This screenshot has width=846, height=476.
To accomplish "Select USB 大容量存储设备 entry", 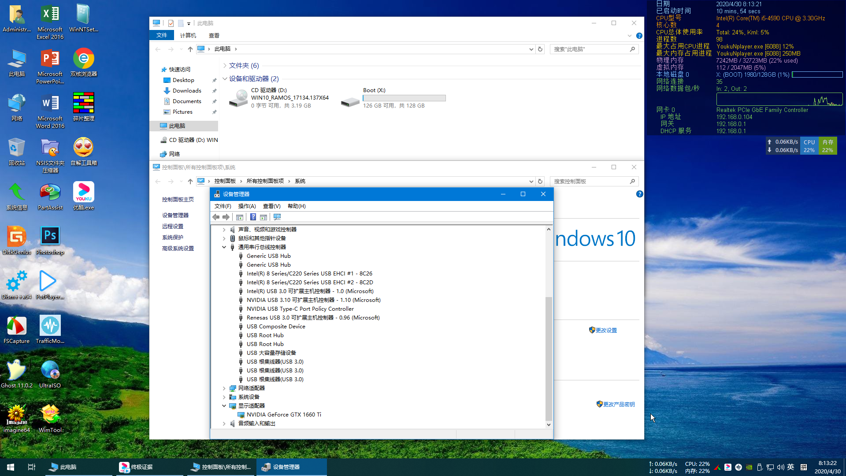I will tap(271, 353).
